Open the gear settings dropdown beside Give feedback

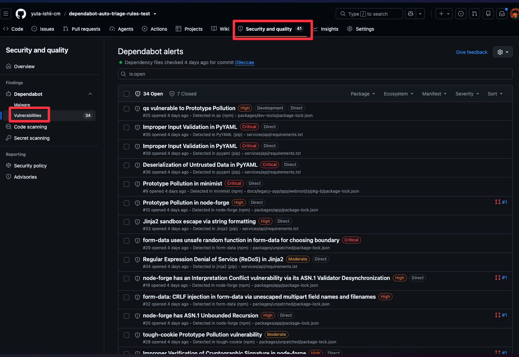coord(503,52)
